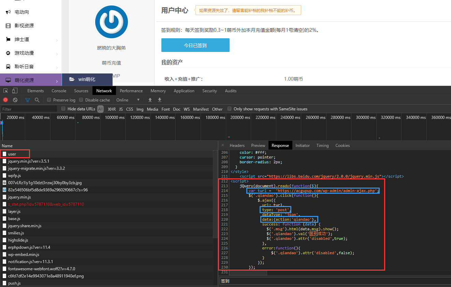This screenshot has height=287, width=451.
Task: Filter requests by WS type
Action: (x=187, y=109)
